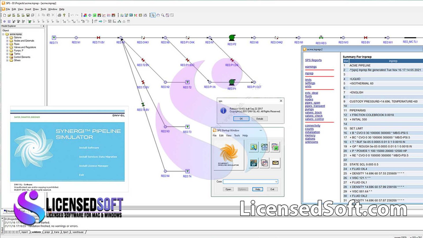Click the RED.T4 tank symbol
Image resolution: width=423 pixels, height=238 pixels.
point(187,171)
